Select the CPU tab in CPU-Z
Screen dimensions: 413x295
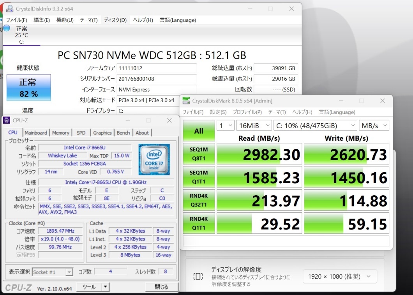13,132
